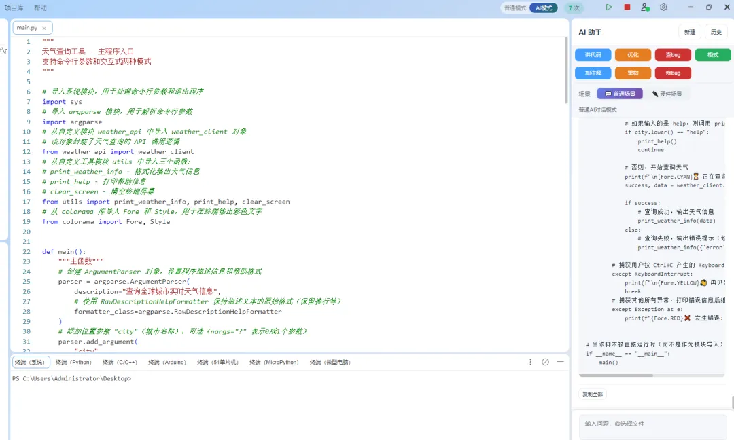Click the 7 次 usage count badge
Image resolution: width=734 pixels, height=440 pixels.
(574, 8)
